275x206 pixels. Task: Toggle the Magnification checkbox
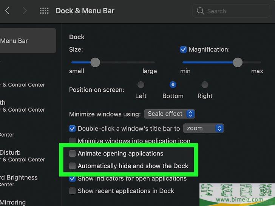click(x=184, y=49)
